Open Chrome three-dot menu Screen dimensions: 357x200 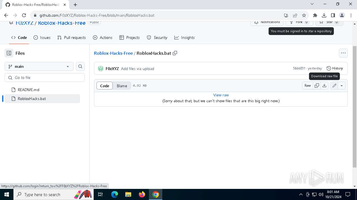(x=351, y=15)
